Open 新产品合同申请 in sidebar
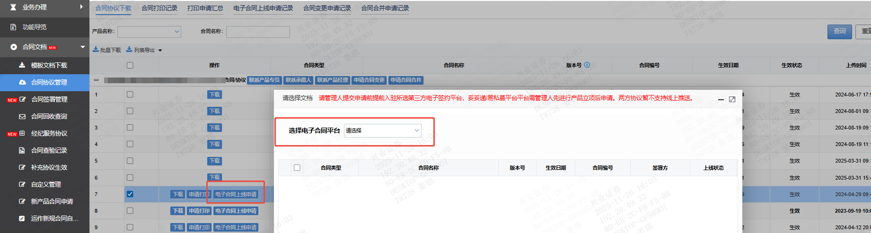Screen dimensions: 871x233 (52, 201)
